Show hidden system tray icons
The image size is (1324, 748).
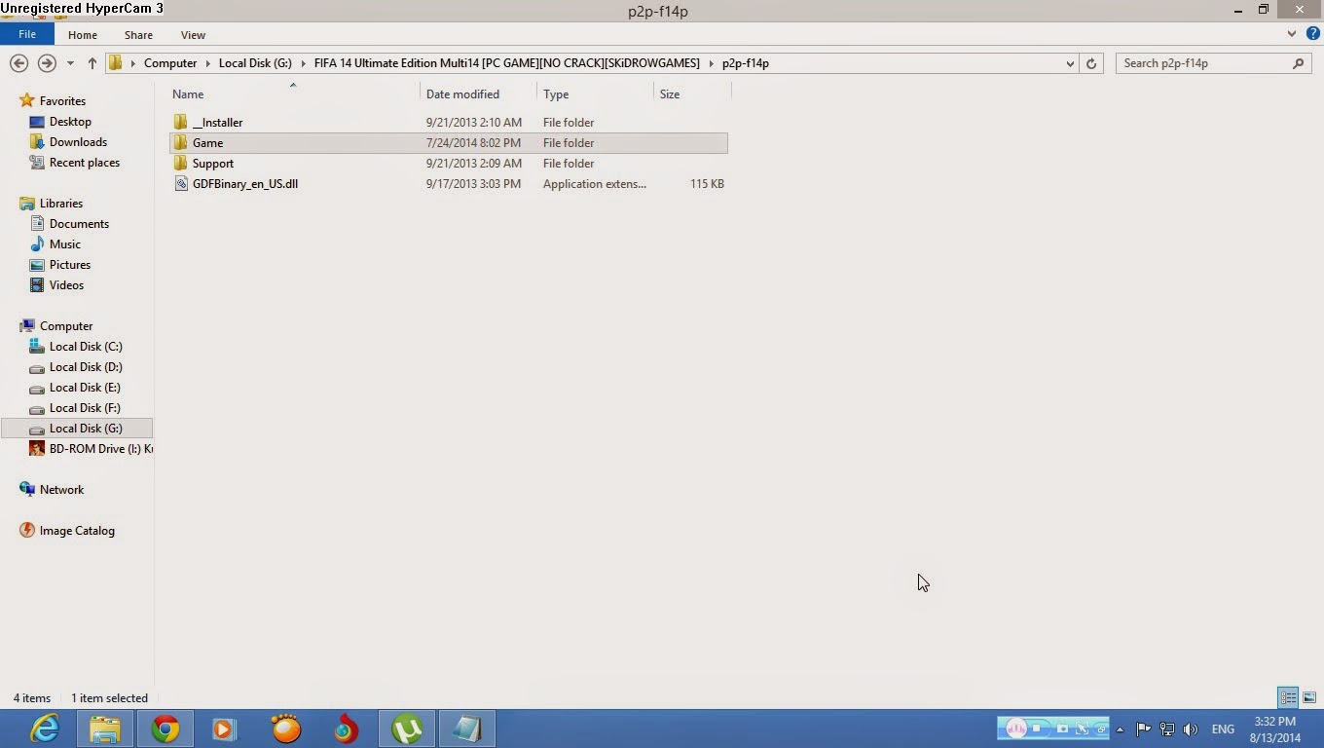click(x=1120, y=729)
